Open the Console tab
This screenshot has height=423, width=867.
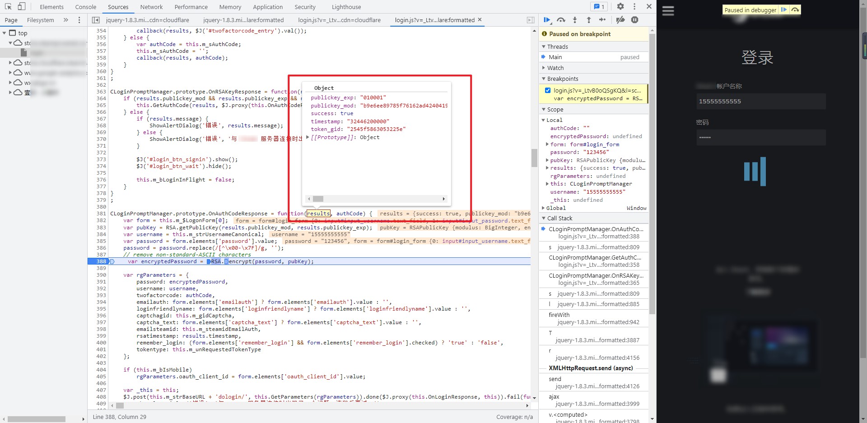pyautogui.click(x=86, y=7)
